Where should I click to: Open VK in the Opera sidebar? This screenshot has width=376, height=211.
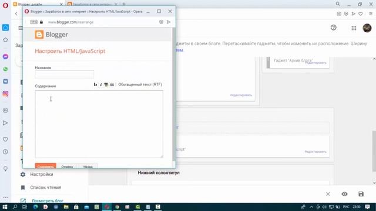tap(5, 81)
